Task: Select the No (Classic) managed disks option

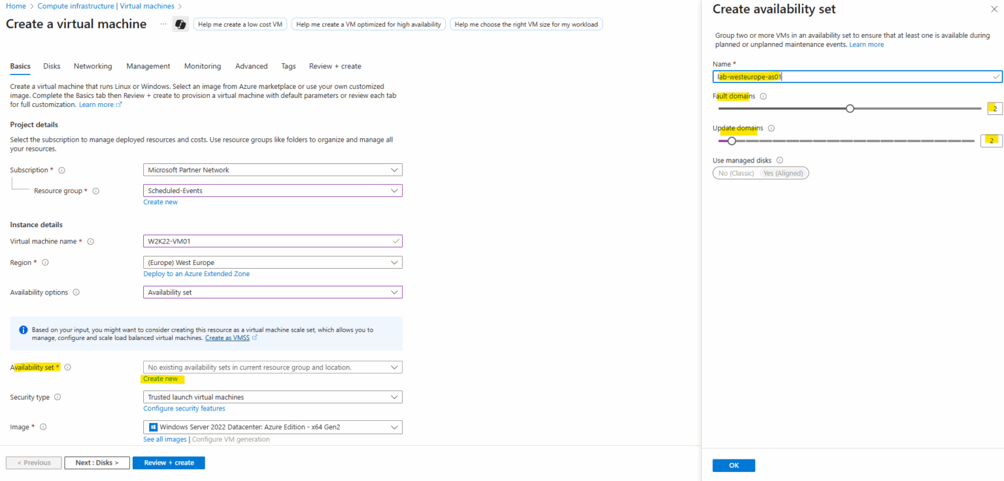Action: 736,173
